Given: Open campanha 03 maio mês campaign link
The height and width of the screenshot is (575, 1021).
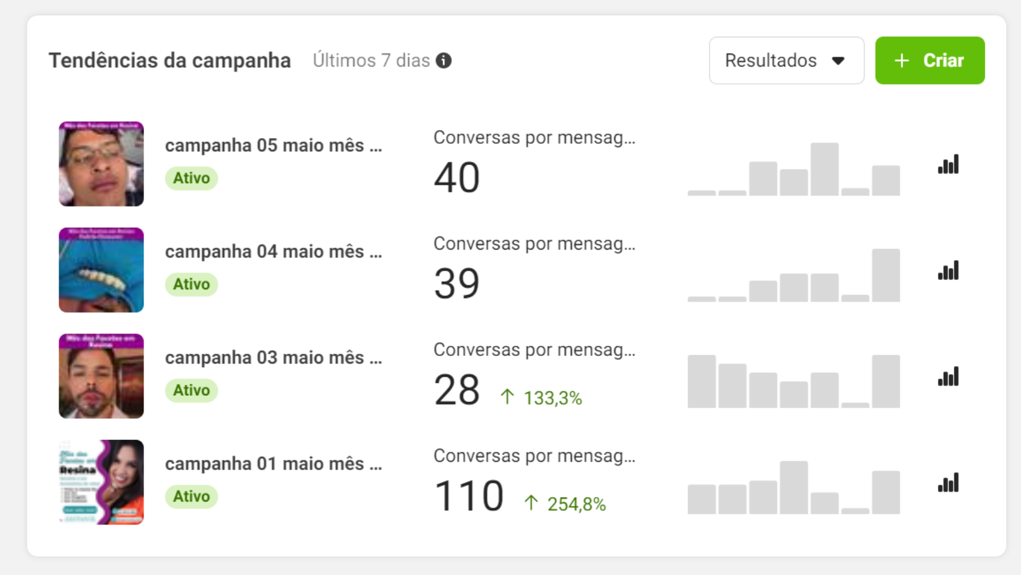Looking at the screenshot, I should click(273, 358).
